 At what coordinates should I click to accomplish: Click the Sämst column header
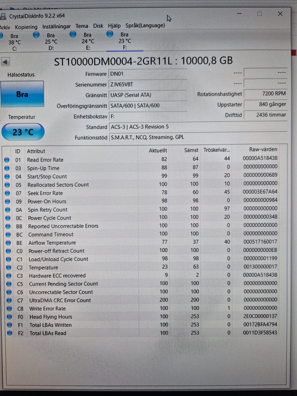[191, 150]
